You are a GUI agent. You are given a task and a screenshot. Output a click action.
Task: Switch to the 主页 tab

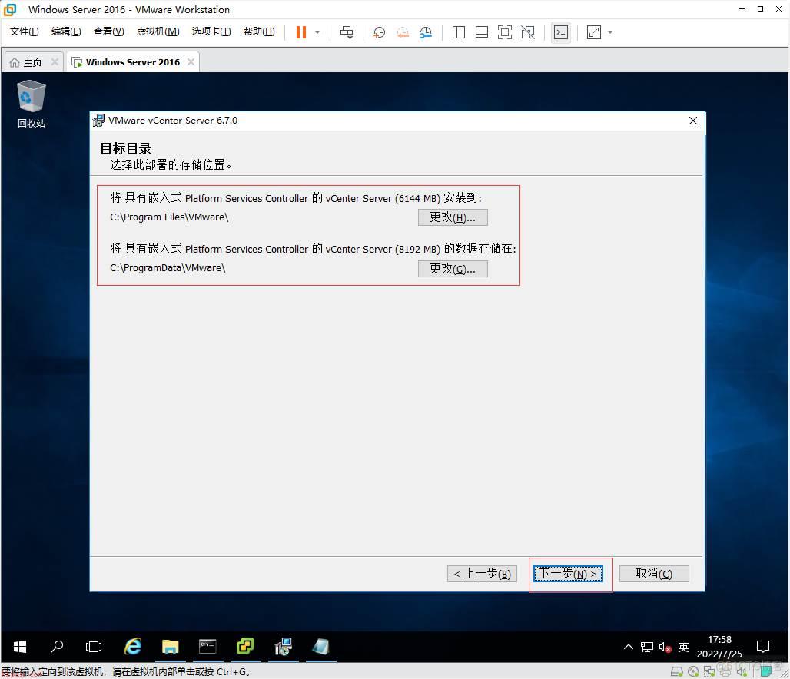point(33,62)
